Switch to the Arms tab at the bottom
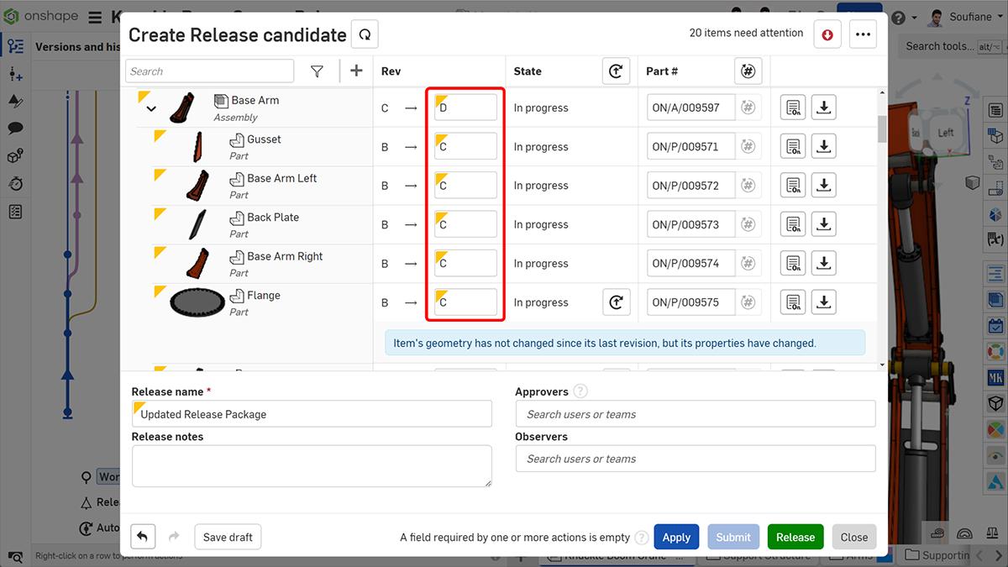Screen dimensions: 1008x567 (x=858, y=555)
